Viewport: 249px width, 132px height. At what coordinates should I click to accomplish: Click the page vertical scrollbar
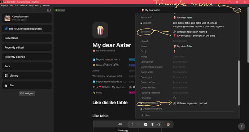coord(248,35)
